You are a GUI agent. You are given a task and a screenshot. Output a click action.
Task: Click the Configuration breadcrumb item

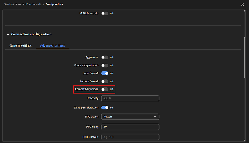pyautogui.click(x=54, y=4)
